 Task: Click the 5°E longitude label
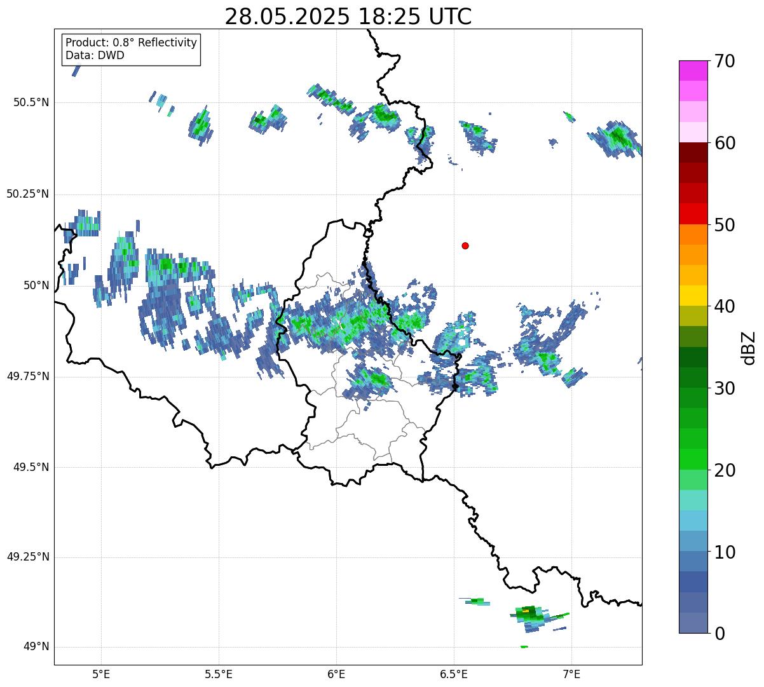coord(101,674)
